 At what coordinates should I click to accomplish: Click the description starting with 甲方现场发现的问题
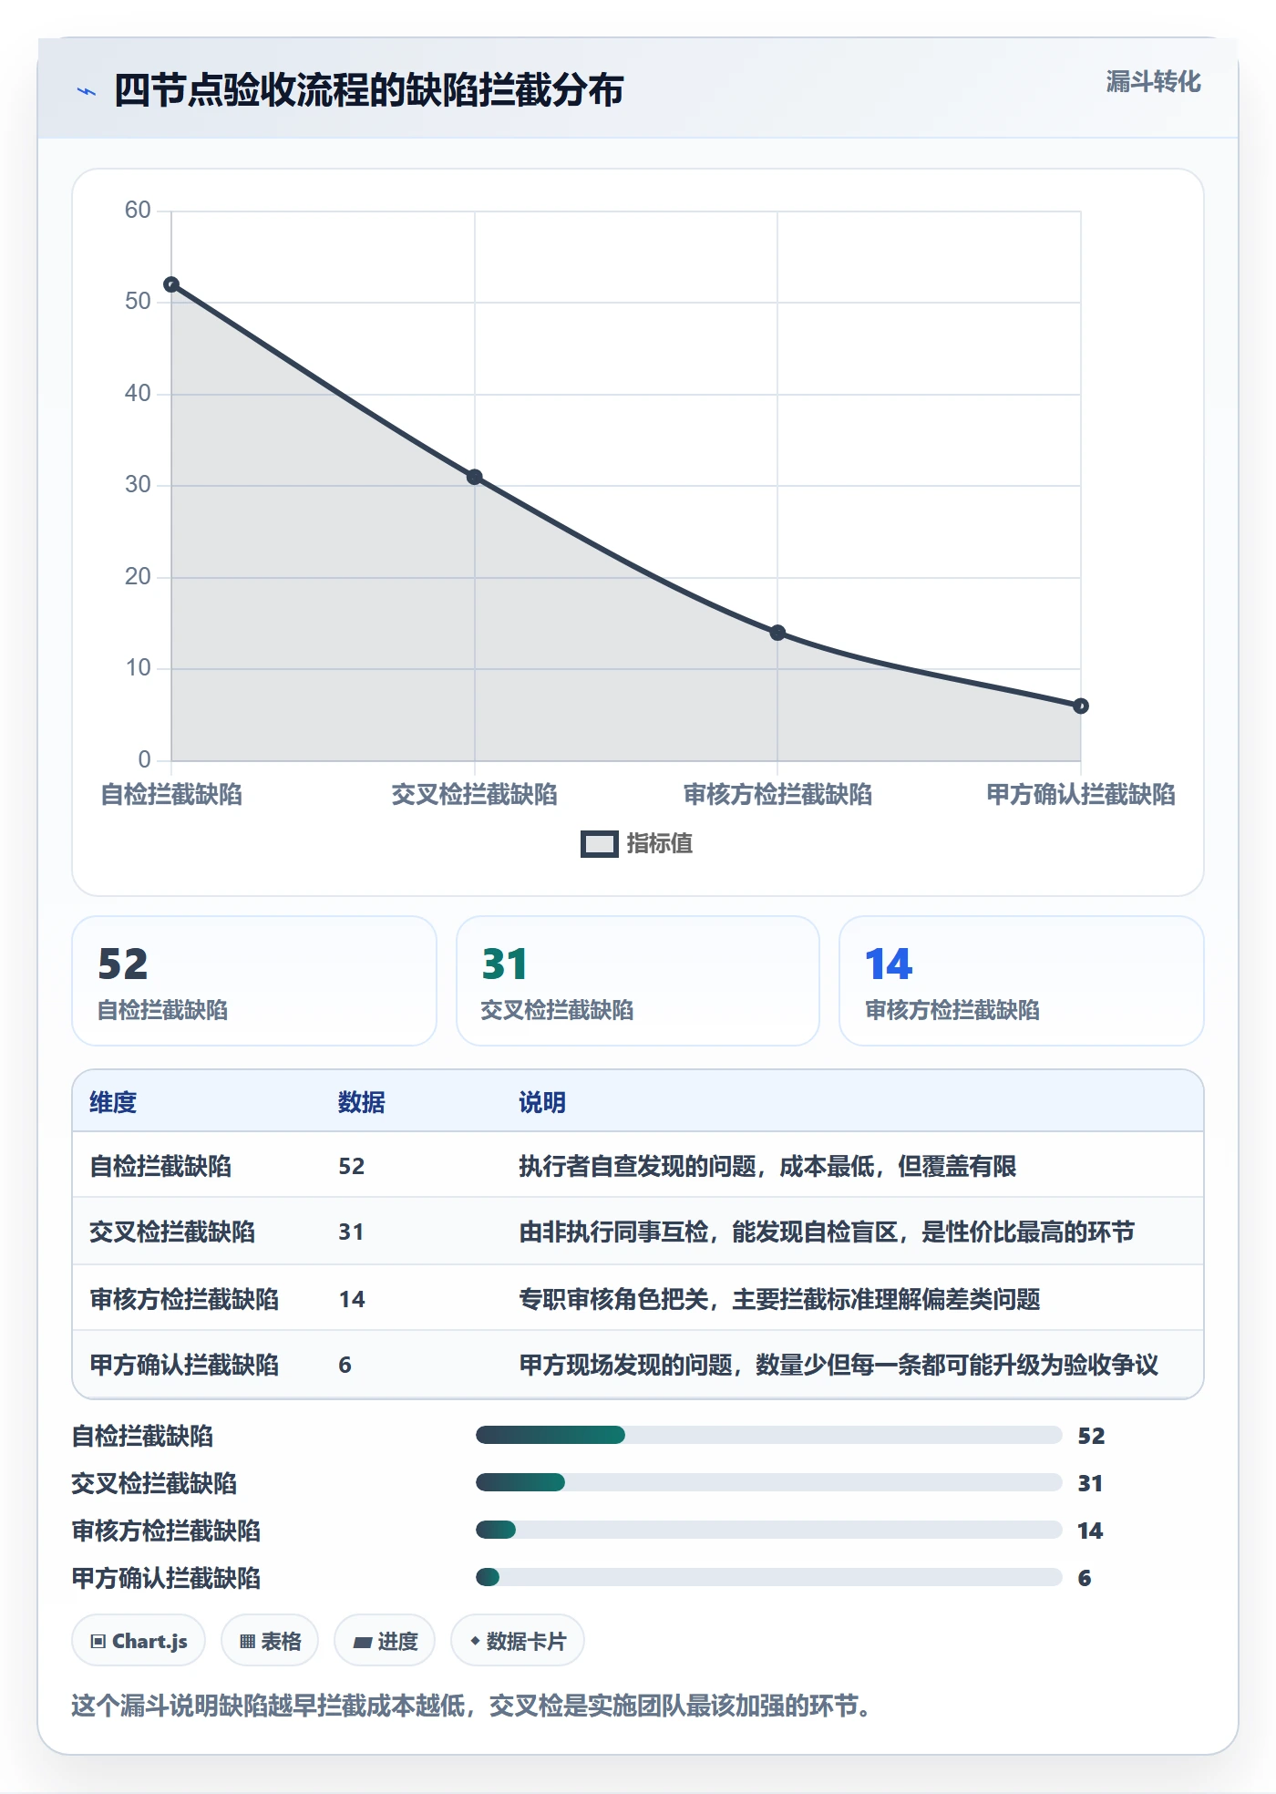tap(839, 1365)
